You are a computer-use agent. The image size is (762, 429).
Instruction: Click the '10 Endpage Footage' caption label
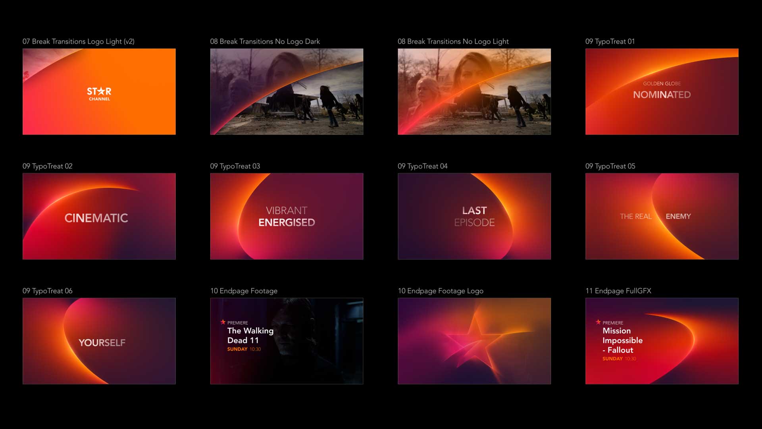click(244, 291)
